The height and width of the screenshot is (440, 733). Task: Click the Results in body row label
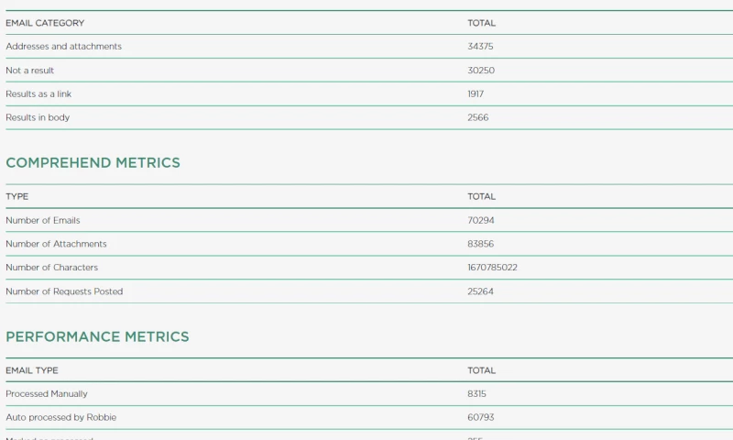(x=38, y=118)
